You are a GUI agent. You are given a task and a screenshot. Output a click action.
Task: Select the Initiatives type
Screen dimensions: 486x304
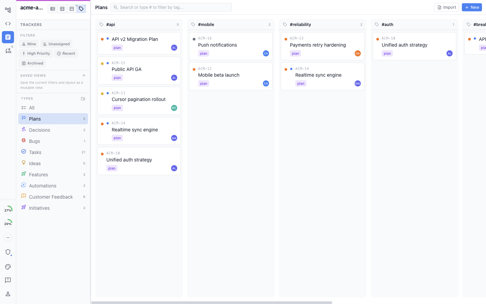tap(53, 208)
